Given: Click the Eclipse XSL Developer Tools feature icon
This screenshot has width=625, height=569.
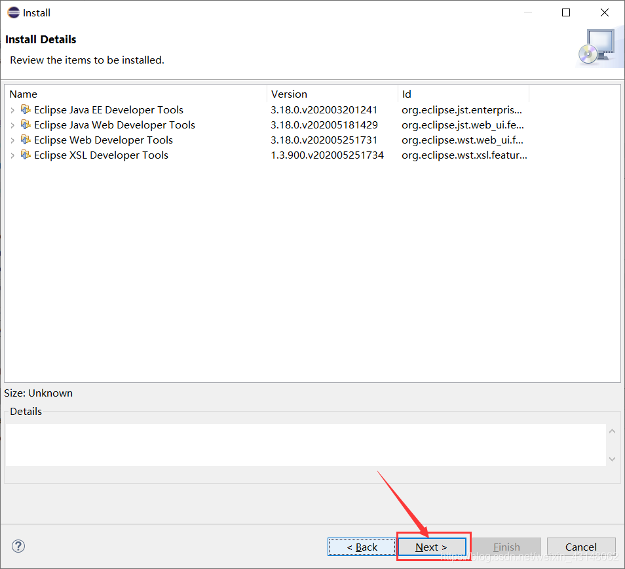Looking at the screenshot, I should pyautogui.click(x=26, y=155).
